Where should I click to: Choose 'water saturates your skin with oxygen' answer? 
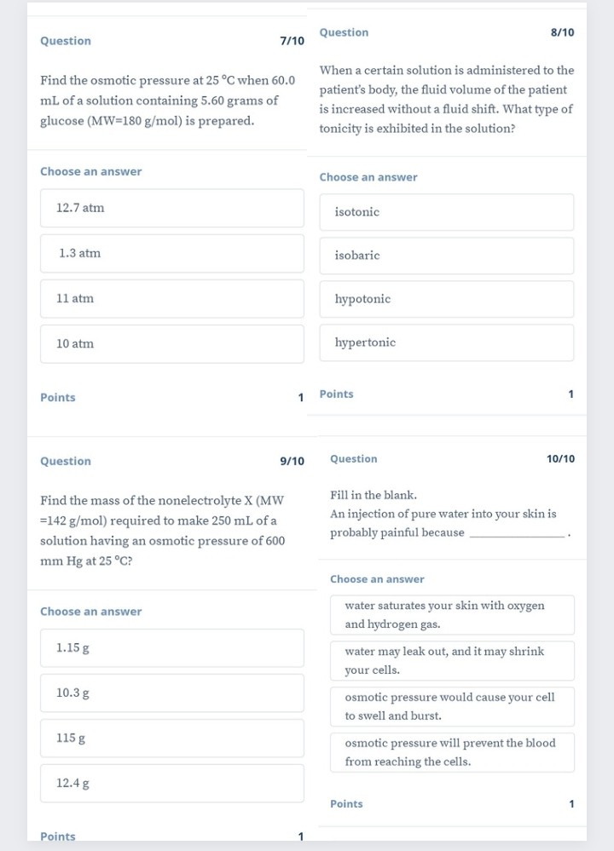click(x=452, y=615)
